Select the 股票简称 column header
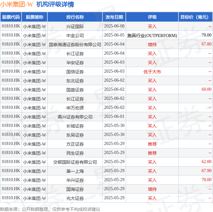The height and width of the screenshot is (212, 213). pyautogui.click(x=35, y=17)
